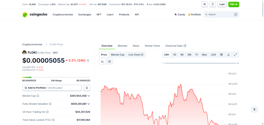Expand the Fully Diluted Valuation chevron
Screen dimensions: 264x125
click(89, 104)
